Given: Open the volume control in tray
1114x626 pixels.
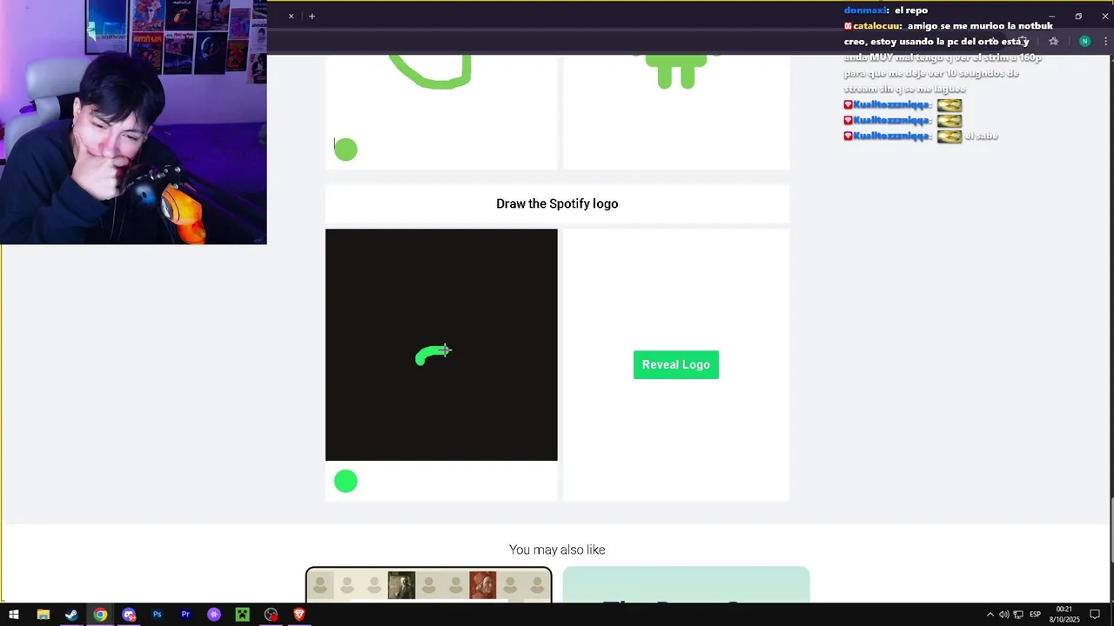Looking at the screenshot, I should (1003, 615).
